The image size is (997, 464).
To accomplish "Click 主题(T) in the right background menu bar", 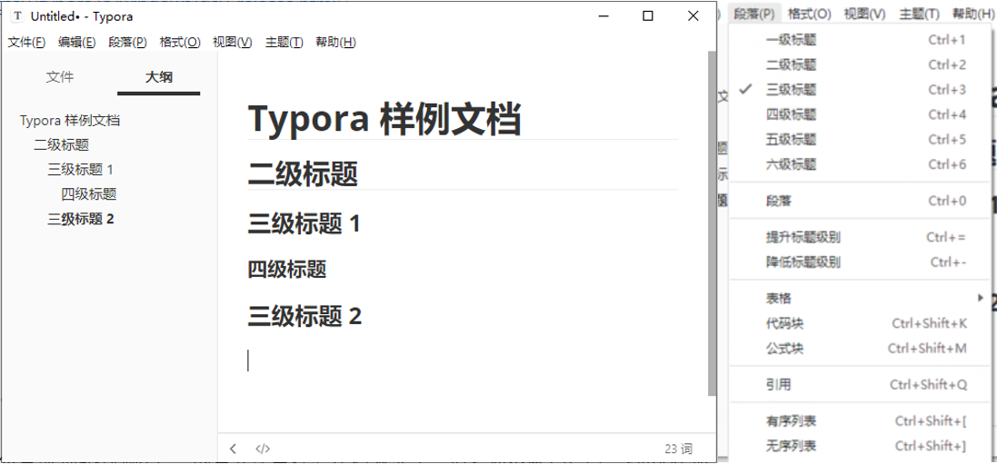I will tap(919, 14).
